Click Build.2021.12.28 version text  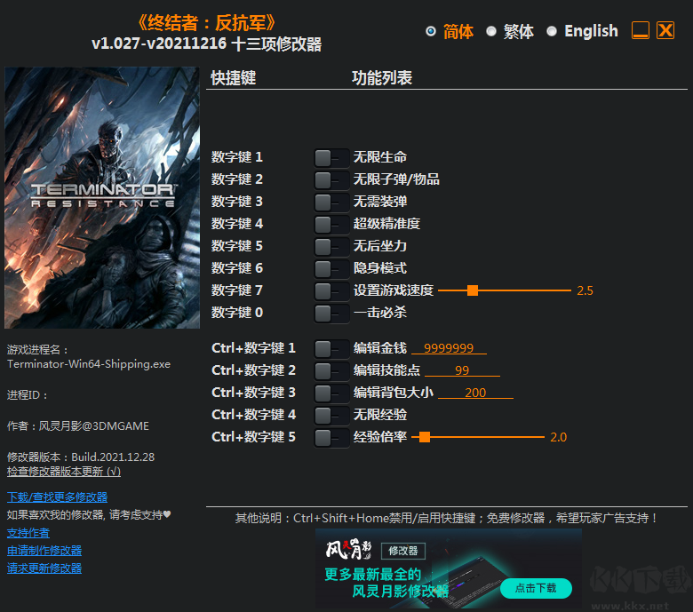113,457
